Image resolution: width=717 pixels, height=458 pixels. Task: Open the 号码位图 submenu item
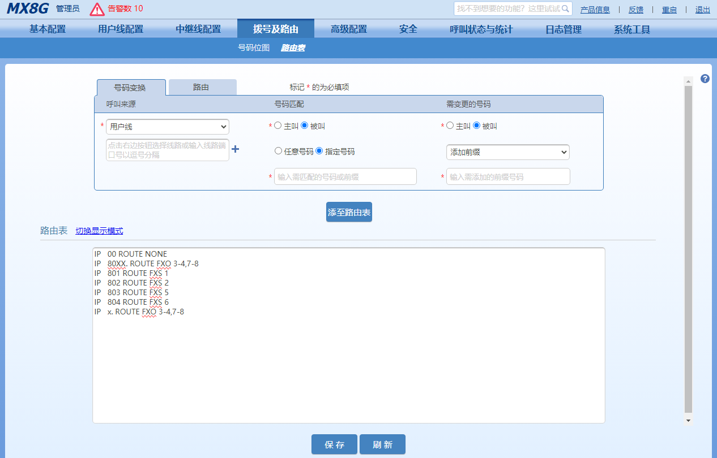[254, 48]
